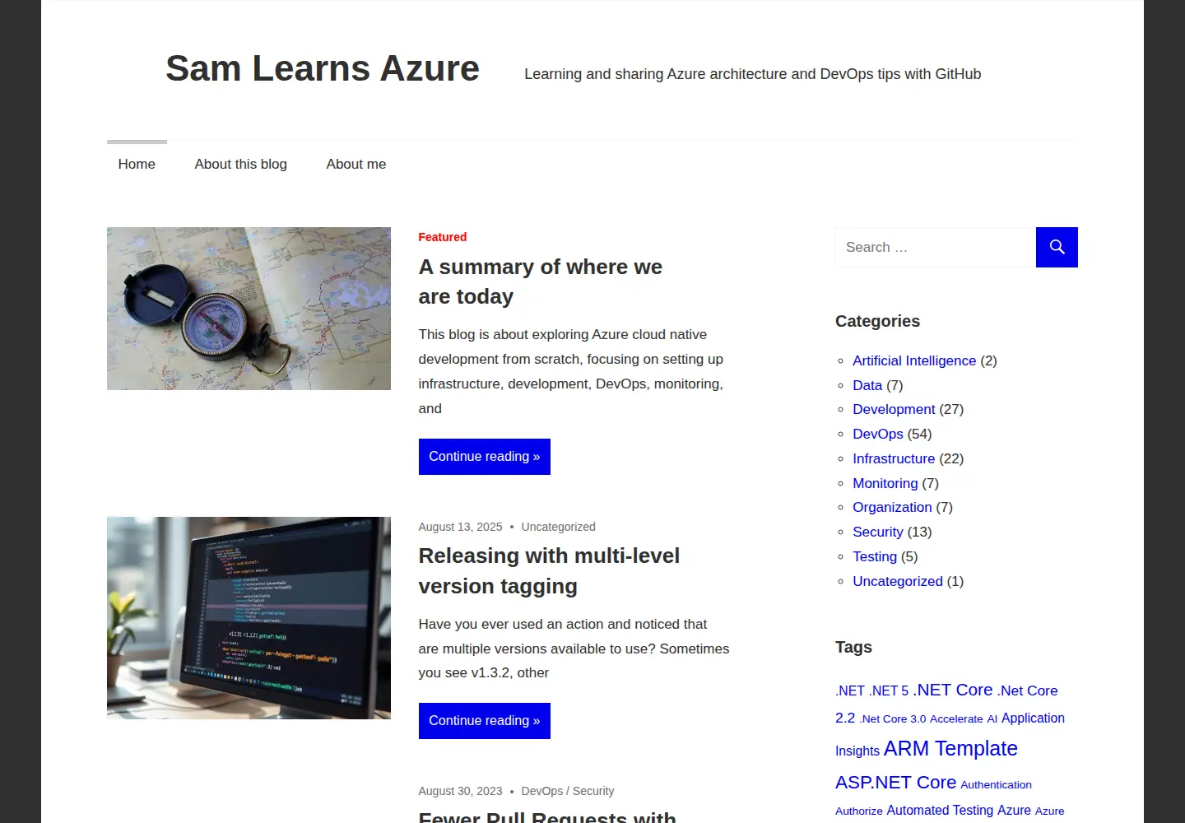Open the About me page

[x=355, y=164]
